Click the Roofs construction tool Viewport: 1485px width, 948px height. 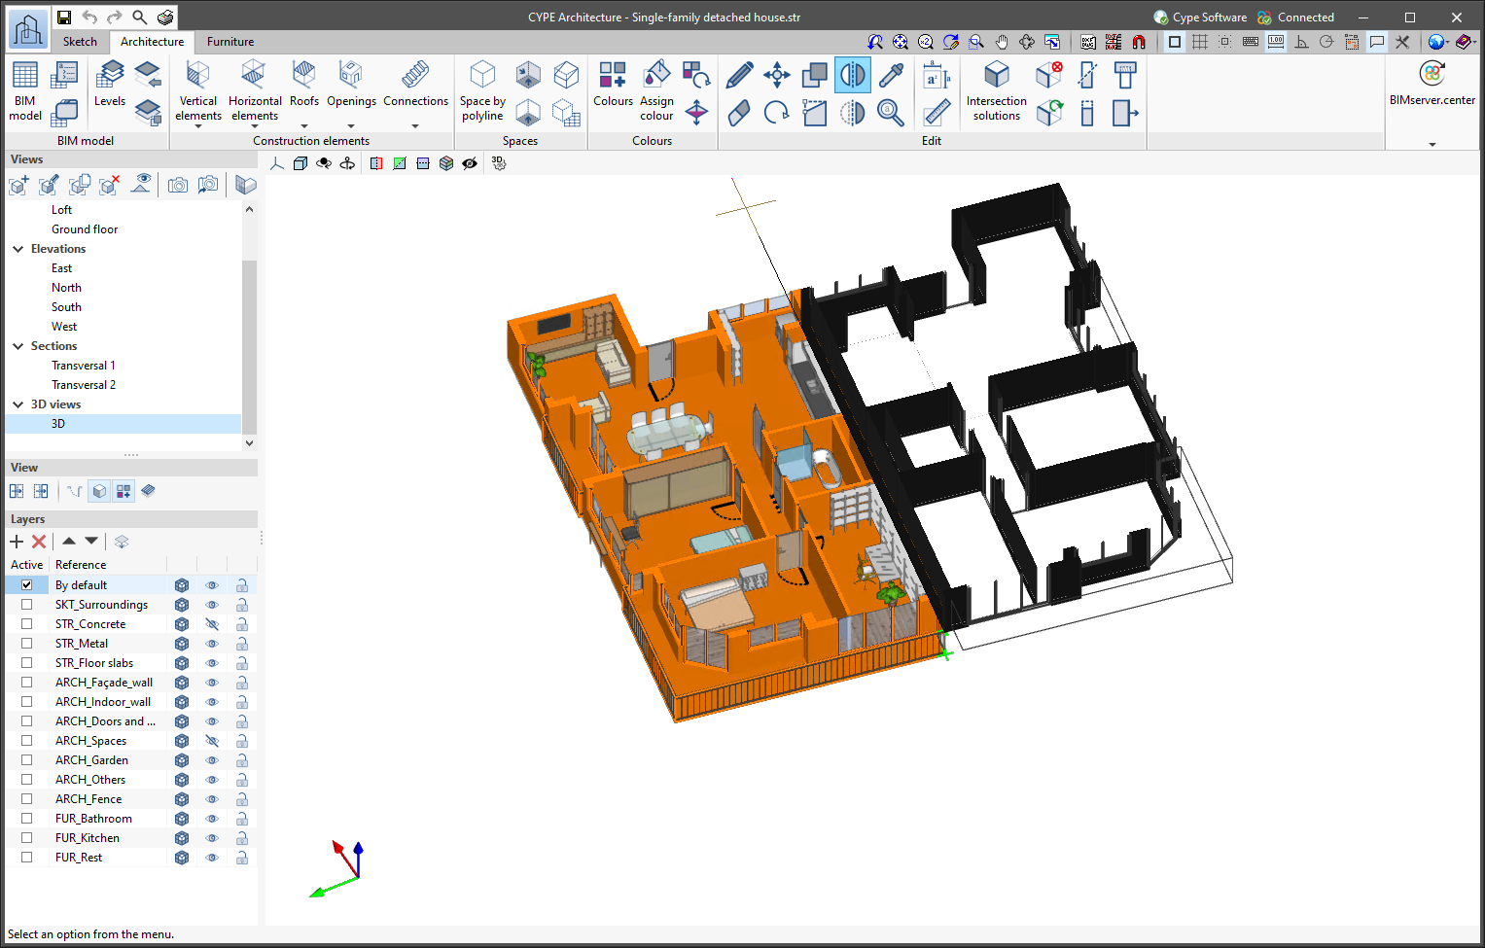point(303,84)
